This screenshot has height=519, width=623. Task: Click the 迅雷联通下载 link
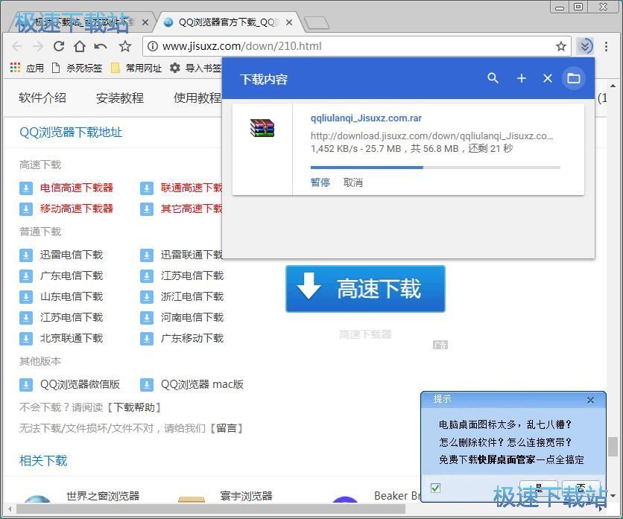point(192,255)
